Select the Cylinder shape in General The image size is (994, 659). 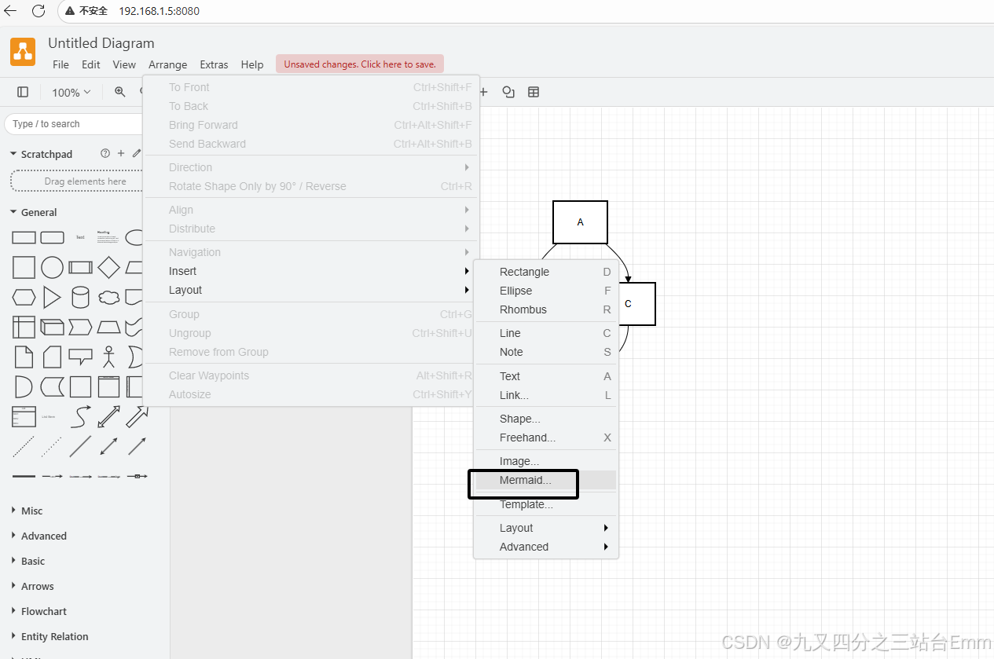point(80,298)
